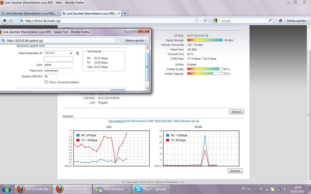
Task: Open Ferramentas menu
Action: click(72, 8)
